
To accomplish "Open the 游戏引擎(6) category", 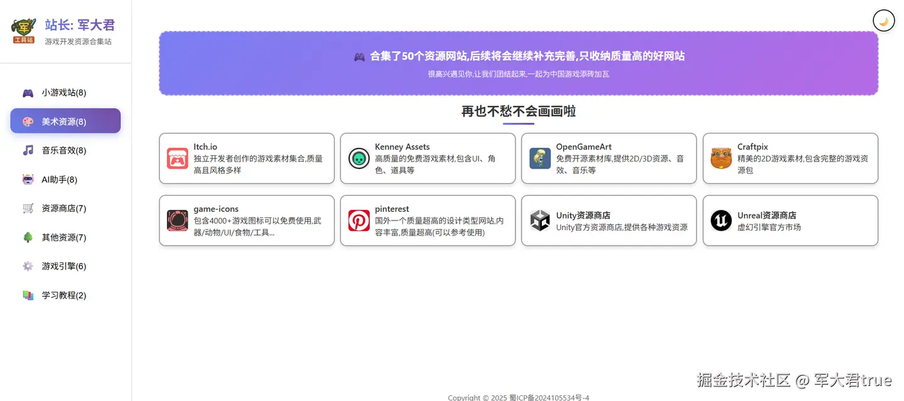I will pyautogui.click(x=65, y=266).
